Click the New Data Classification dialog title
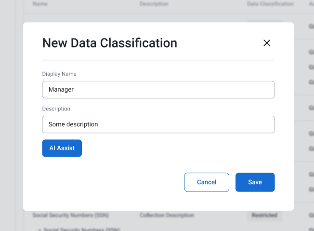 pyautogui.click(x=109, y=43)
